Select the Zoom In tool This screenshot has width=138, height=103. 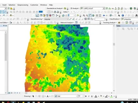tap(84, 15)
